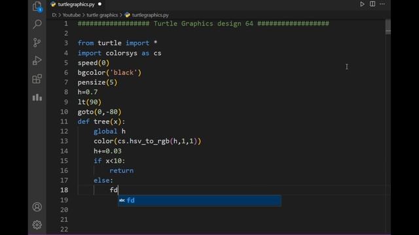
Task: Click the lt(90) line
Action: click(x=90, y=102)
